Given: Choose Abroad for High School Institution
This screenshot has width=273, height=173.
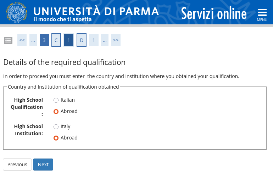Looking at the screenshot, I should point(56,138).
